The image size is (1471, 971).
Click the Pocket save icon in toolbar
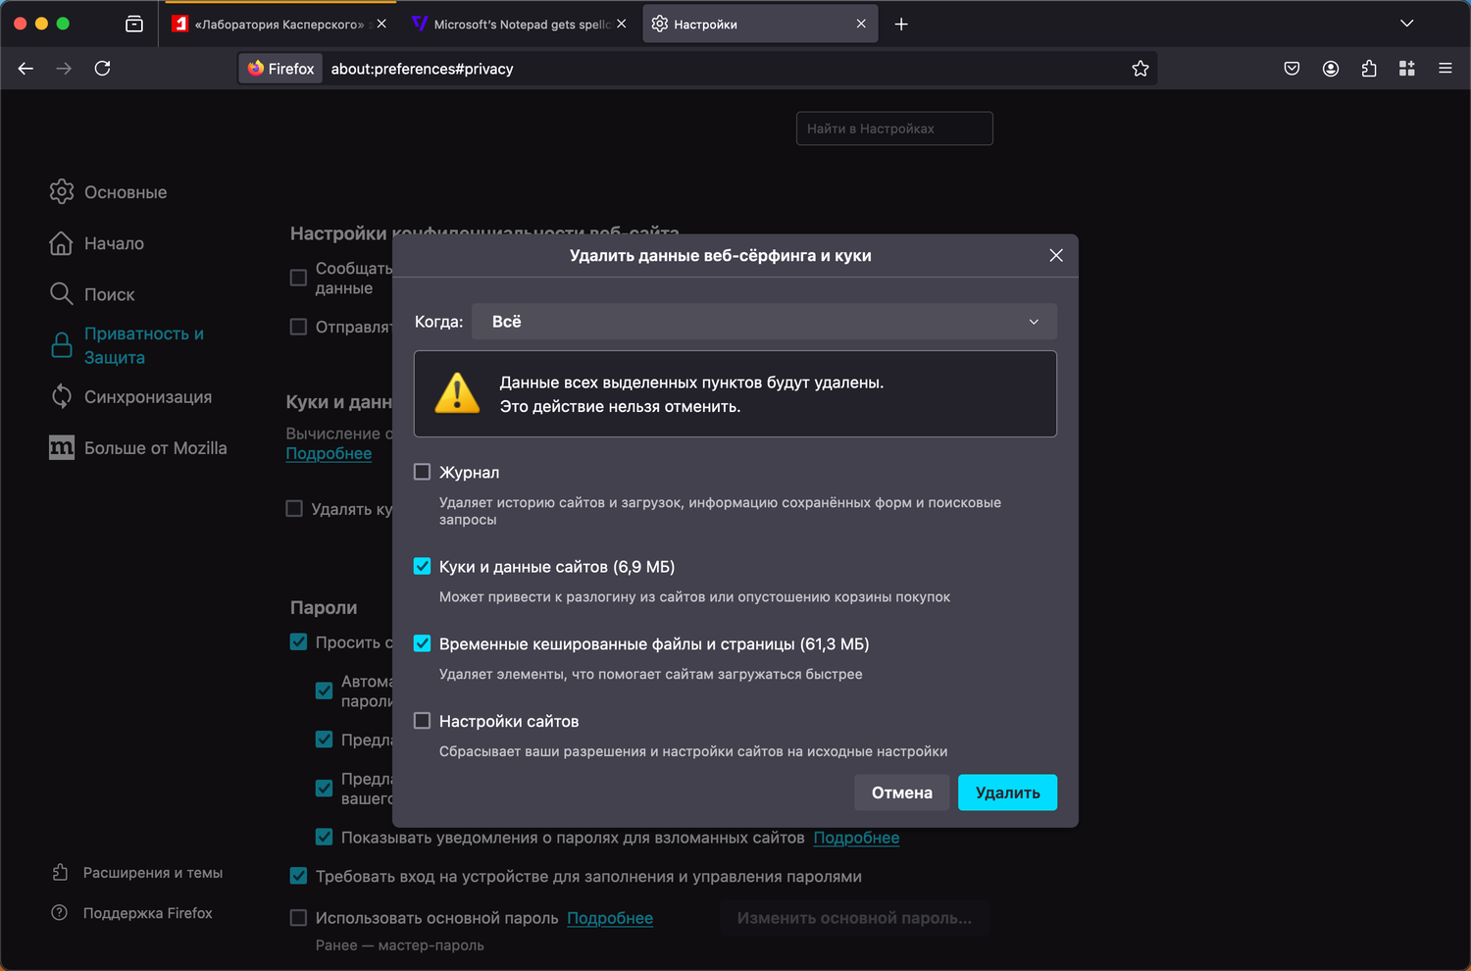coord(1292,69)
